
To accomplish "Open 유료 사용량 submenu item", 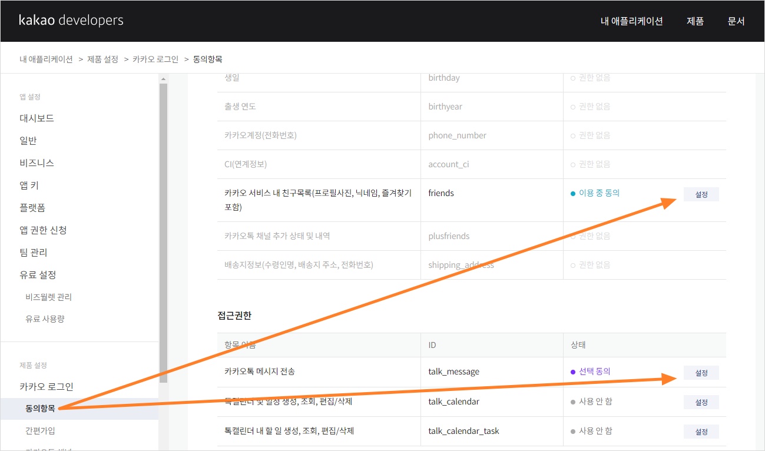I will [45, 319].
